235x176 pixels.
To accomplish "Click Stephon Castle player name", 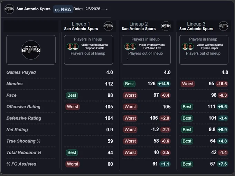I will coord(94,48).
